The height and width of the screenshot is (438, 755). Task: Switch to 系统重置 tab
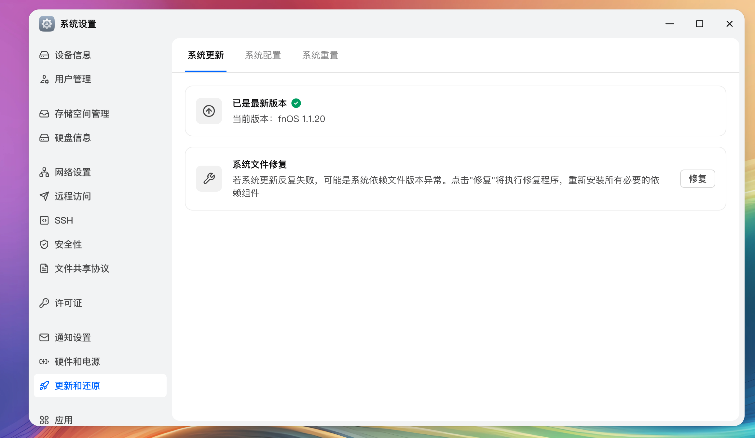pyautogui.click(x=320, y=55)
